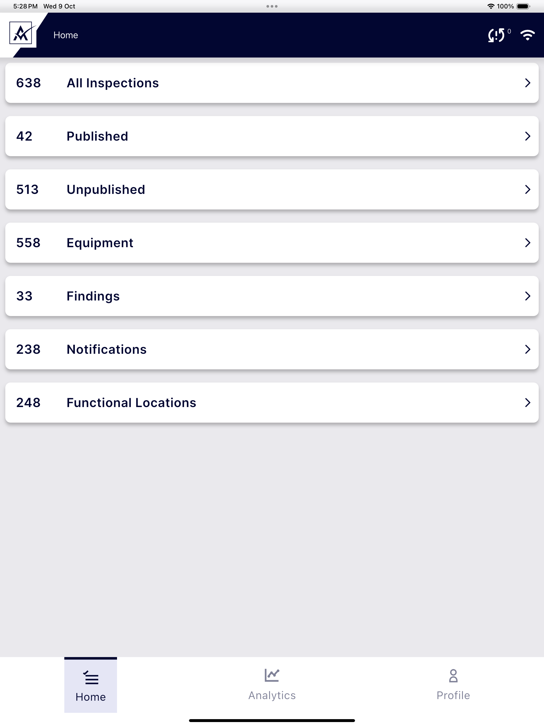Tap the Home checklist icon in bottom bar
Viewport: 544px width, 726px height.
point(91,677)
